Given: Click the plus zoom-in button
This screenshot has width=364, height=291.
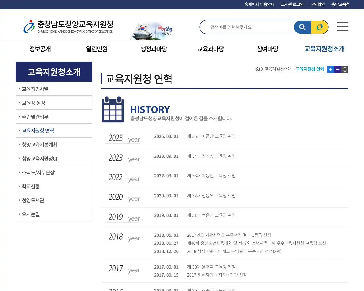Looking at the screenshot, I should coord(330,69).
